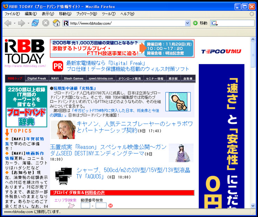Image resolution: width=258 pixels, height=217 pixels.
Task: Open the ウィルス対策ソフト PR link
Action: 128,69
